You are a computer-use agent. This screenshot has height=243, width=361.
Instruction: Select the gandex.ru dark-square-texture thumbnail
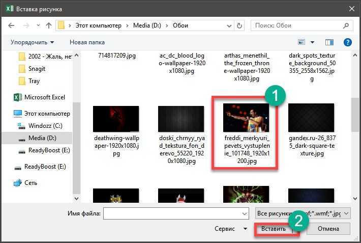coord(311,118)
